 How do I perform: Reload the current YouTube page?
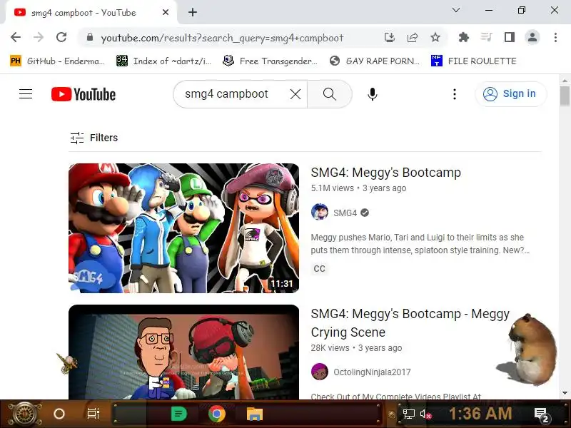(61, 37)
